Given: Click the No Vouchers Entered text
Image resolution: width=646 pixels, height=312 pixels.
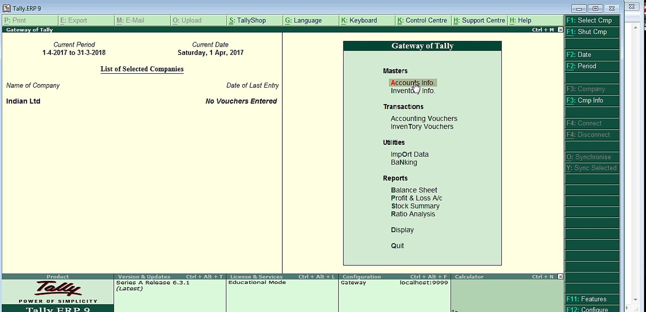Looking at the screenshot, I should click(241, 101).
